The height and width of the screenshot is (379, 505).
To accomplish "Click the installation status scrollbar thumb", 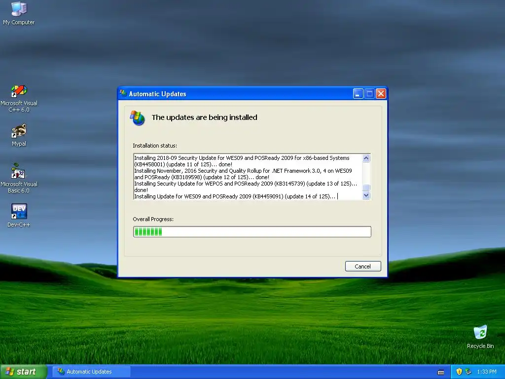I will click(x=366, y=188).
